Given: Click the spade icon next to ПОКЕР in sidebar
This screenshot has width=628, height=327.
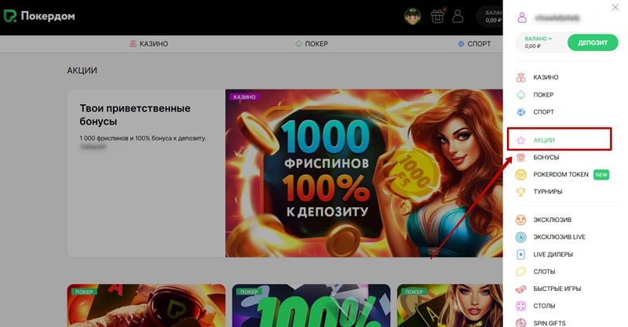Looking at the screenshot, I should click(x=520, y=95).
